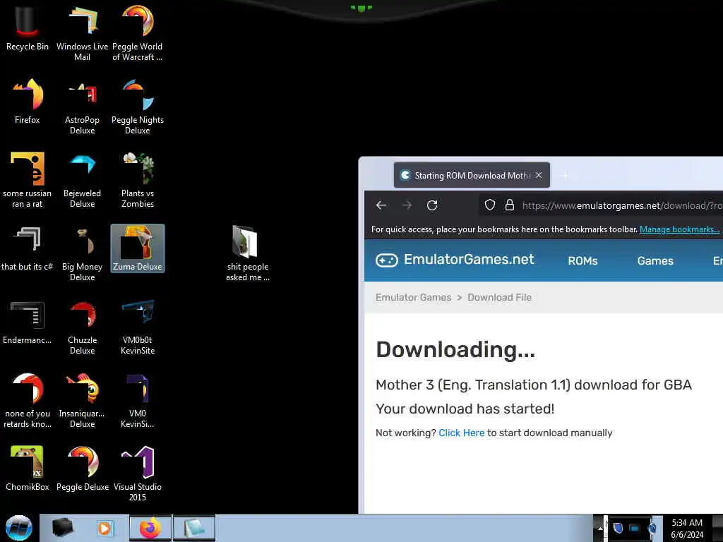Open the Windows Start orb

point(19,528)
